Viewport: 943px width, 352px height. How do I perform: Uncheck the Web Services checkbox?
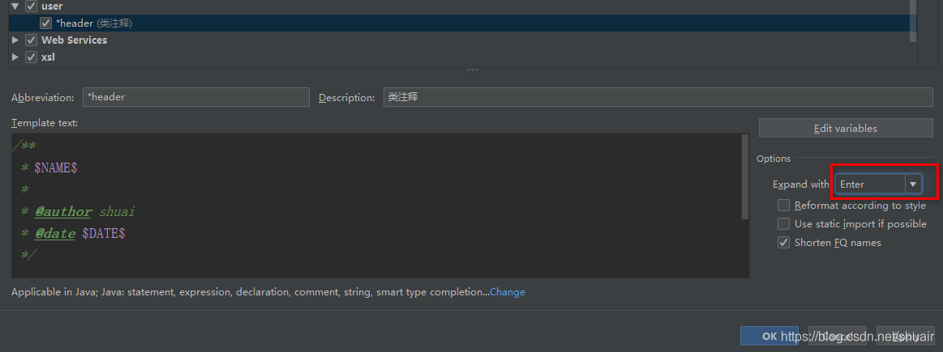point(32,40)
